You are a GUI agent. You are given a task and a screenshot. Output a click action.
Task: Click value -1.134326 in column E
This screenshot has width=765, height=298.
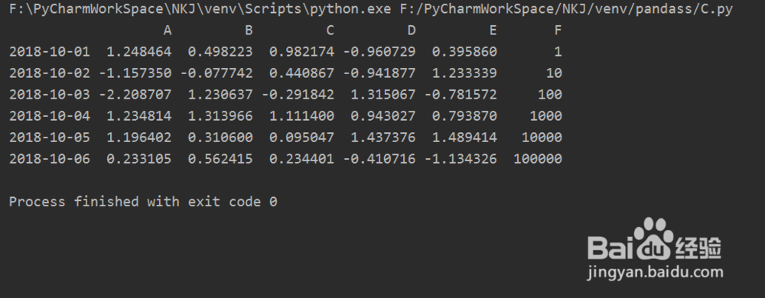coord(461,159)
